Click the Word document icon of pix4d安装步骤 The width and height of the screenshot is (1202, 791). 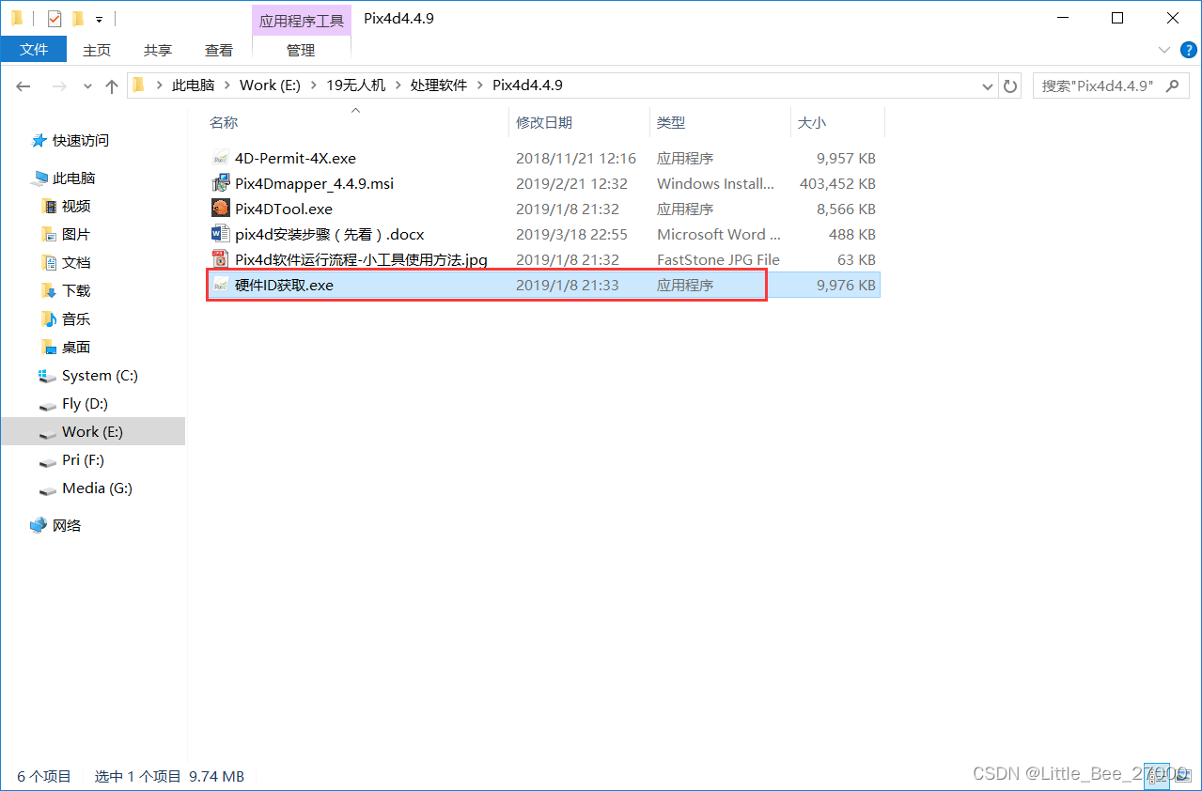(x=221, y=234)
